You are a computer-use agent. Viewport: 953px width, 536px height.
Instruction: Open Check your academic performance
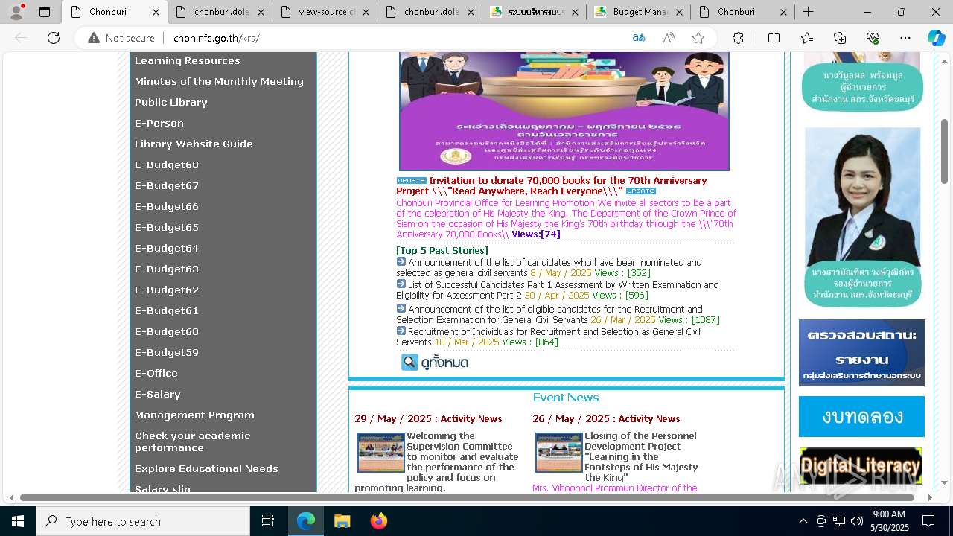pyautogui.click(x=192, y=441)
